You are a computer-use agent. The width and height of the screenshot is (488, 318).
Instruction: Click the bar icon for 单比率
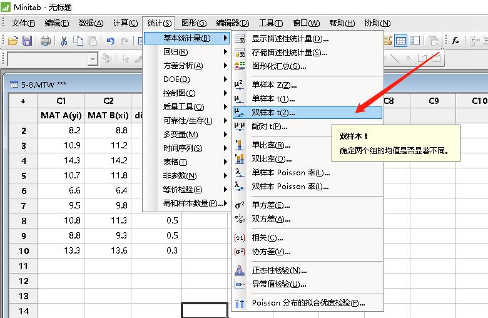[x=240, y=145]
